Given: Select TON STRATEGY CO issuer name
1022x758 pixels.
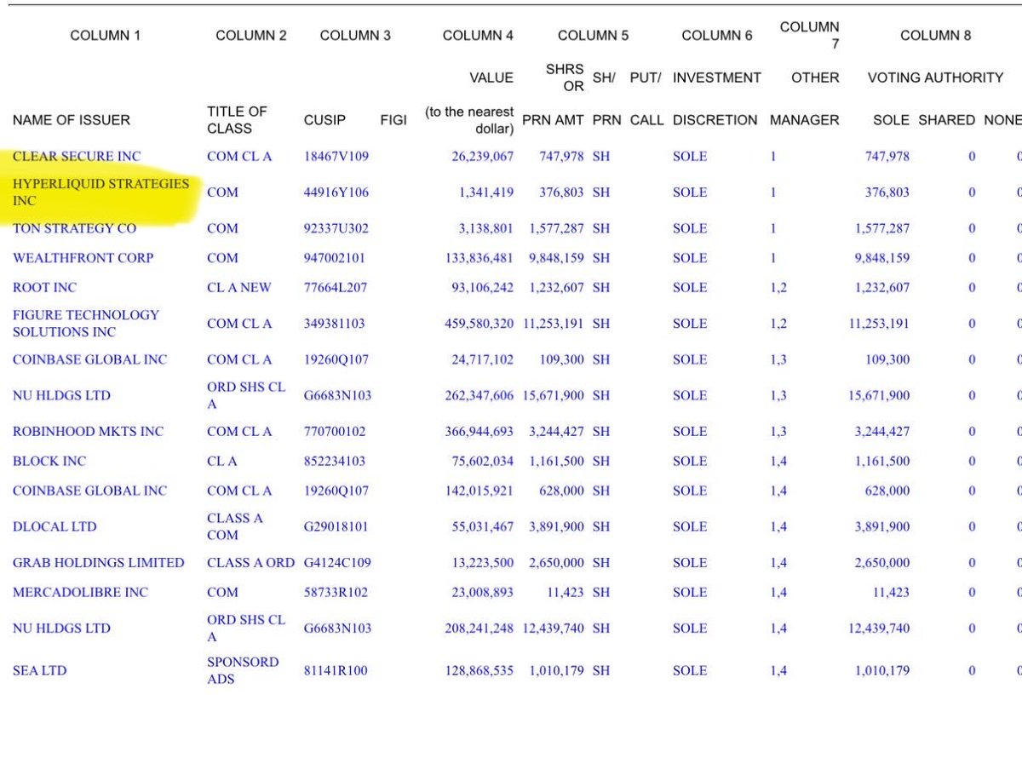Looking at the screenshot, I should pos(74,228).
